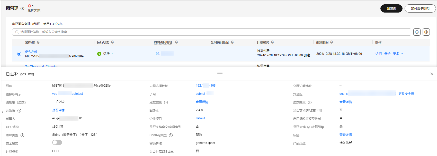Viewport: 437px width, 156px height.
Task: Click the 创建图 button
Action: coord(391,8)
